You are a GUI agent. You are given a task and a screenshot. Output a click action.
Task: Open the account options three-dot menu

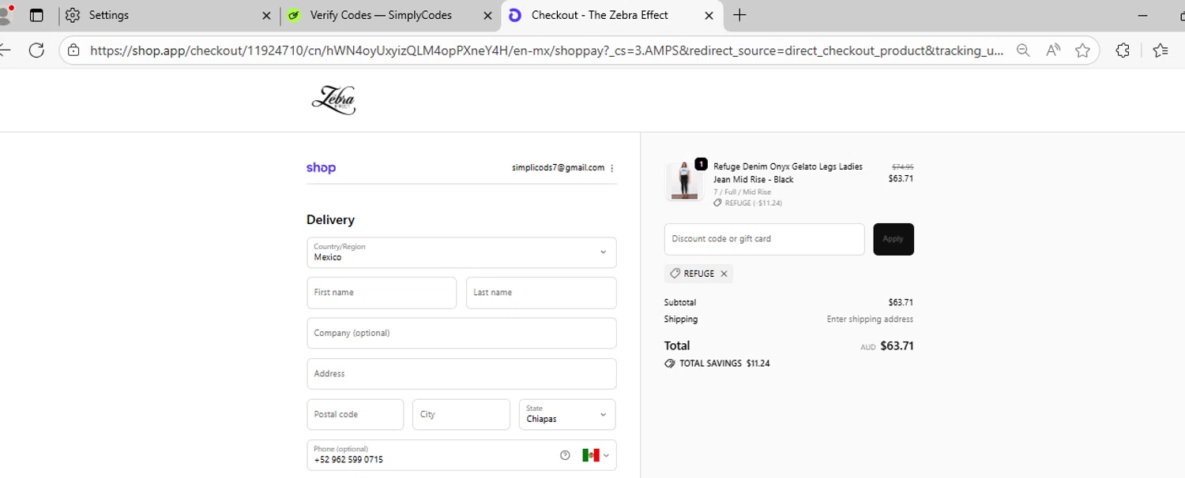point(612,168)
